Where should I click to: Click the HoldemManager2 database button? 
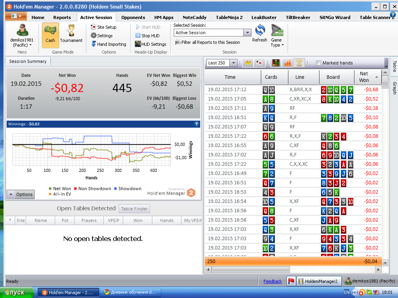point(319,281)
